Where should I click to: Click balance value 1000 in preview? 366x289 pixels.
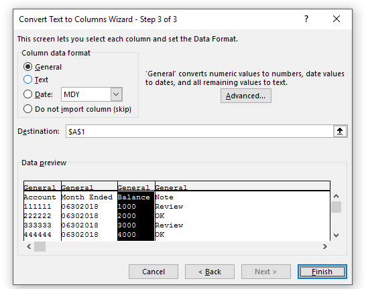pyautogui.click(x=127, y=206)
